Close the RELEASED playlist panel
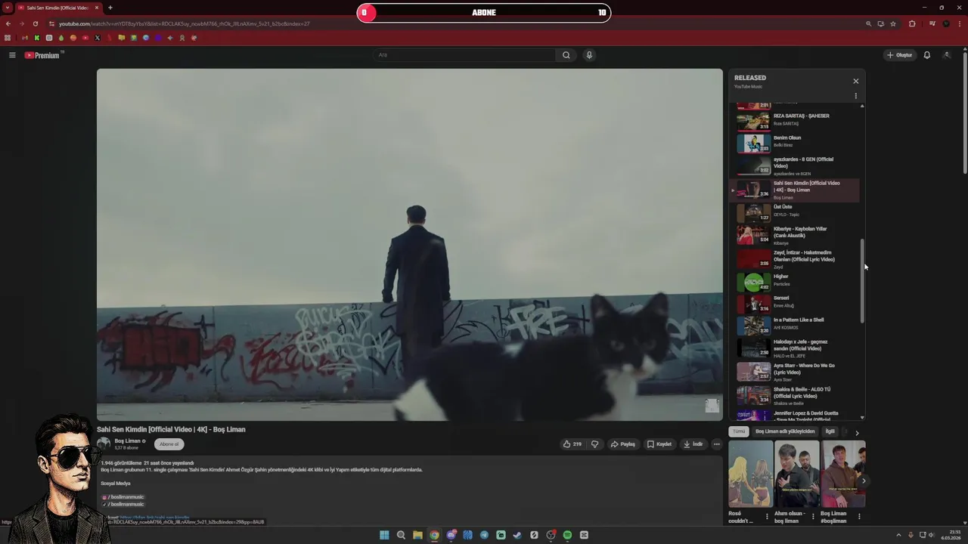Image resolution: width=968 pixels, height=544 pixels. pos(856,81)
